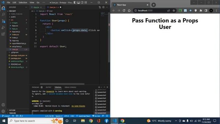
Task: Click the Go Live status bar button
Action: pyautogui.click(x=96, y=116)
